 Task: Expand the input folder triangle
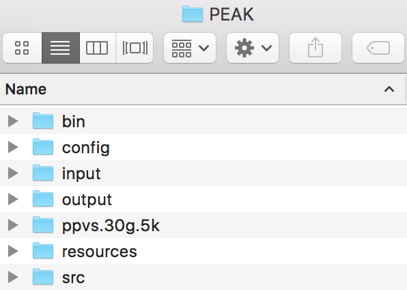[13, 173]
